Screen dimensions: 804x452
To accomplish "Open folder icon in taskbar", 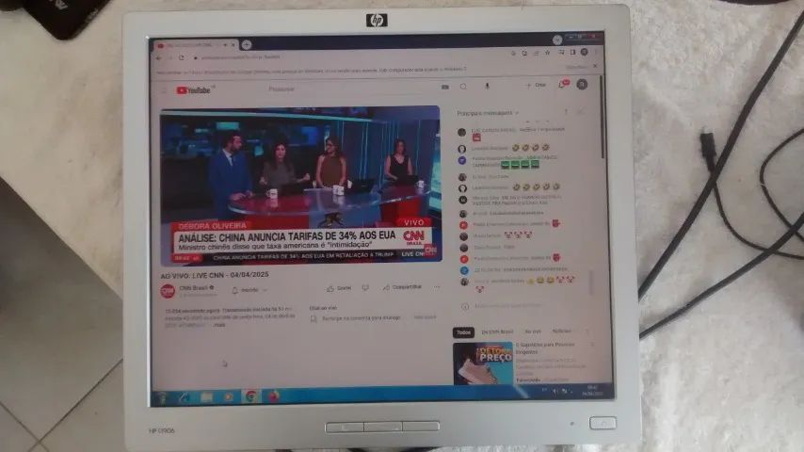I will (206, 397).
